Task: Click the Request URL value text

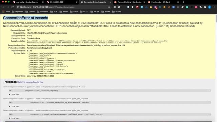Action: [47, 33]
